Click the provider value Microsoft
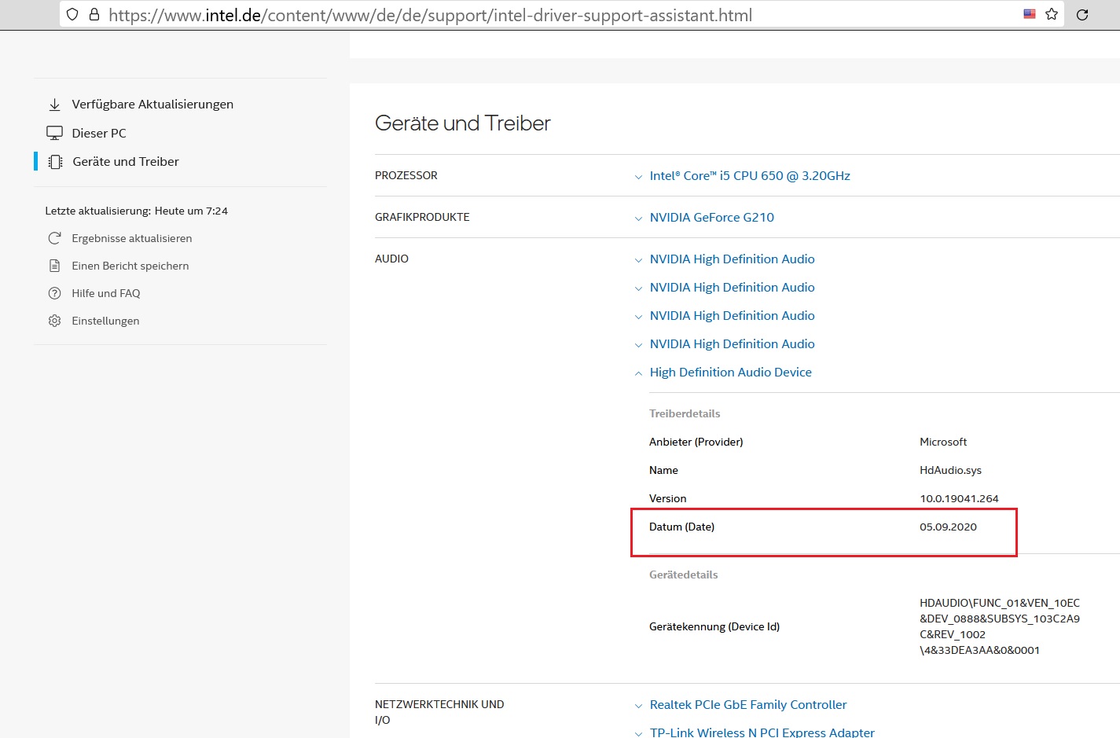This screenshot has height=738, width=1120. tap(943, 442)
